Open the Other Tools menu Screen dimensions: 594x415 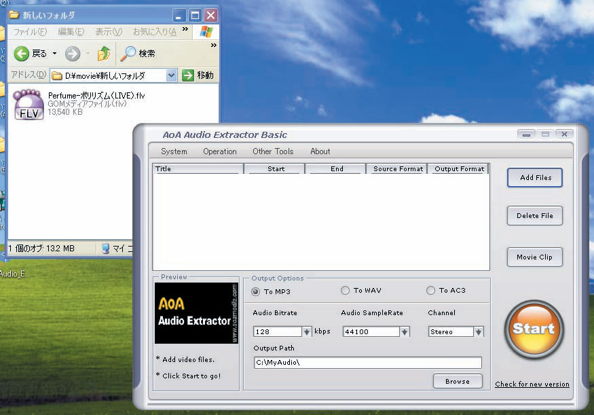click(273, 151)
